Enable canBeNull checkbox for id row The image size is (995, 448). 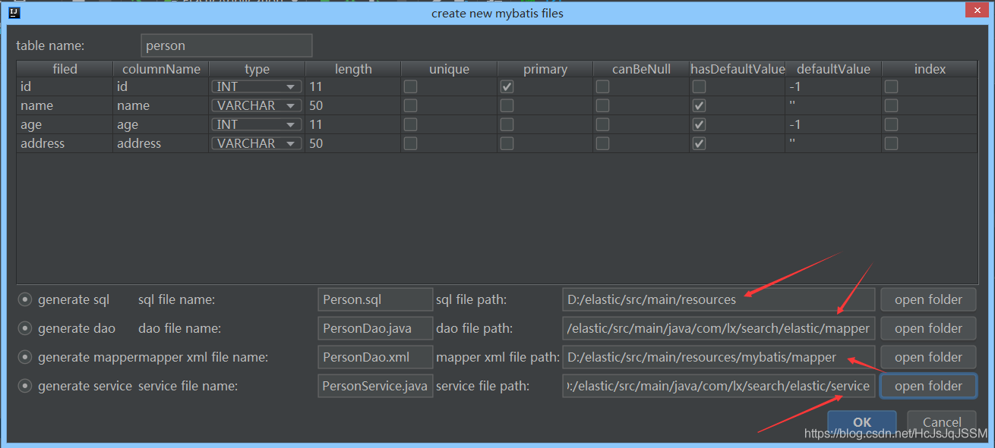(x=602, y=87)
